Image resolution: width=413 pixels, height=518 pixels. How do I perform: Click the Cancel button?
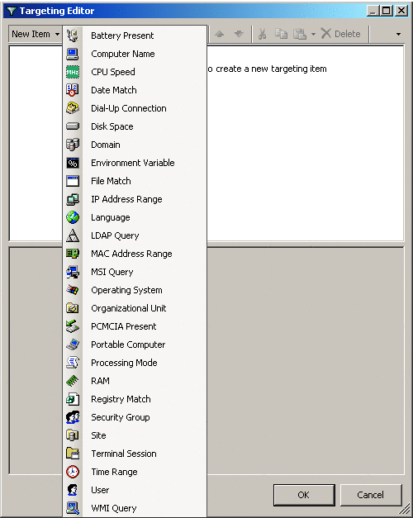[x=371, y=495]
